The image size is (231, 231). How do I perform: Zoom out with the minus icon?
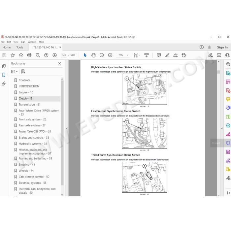[x=102, y=55]
